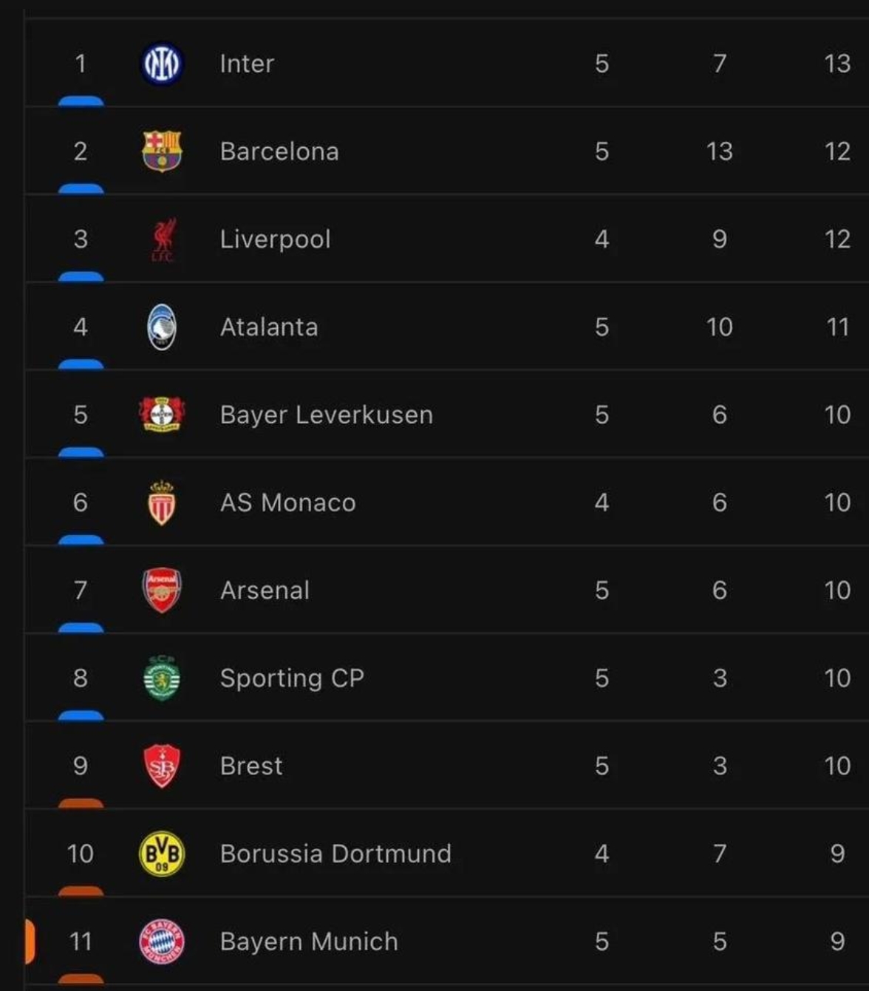Click the Arsenal cannon badge
Screen dimensions: 869x991
(x=162, y=590)
